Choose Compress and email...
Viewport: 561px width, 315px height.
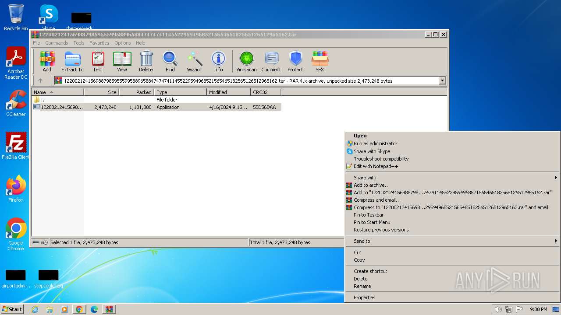[x=452, y=200]
